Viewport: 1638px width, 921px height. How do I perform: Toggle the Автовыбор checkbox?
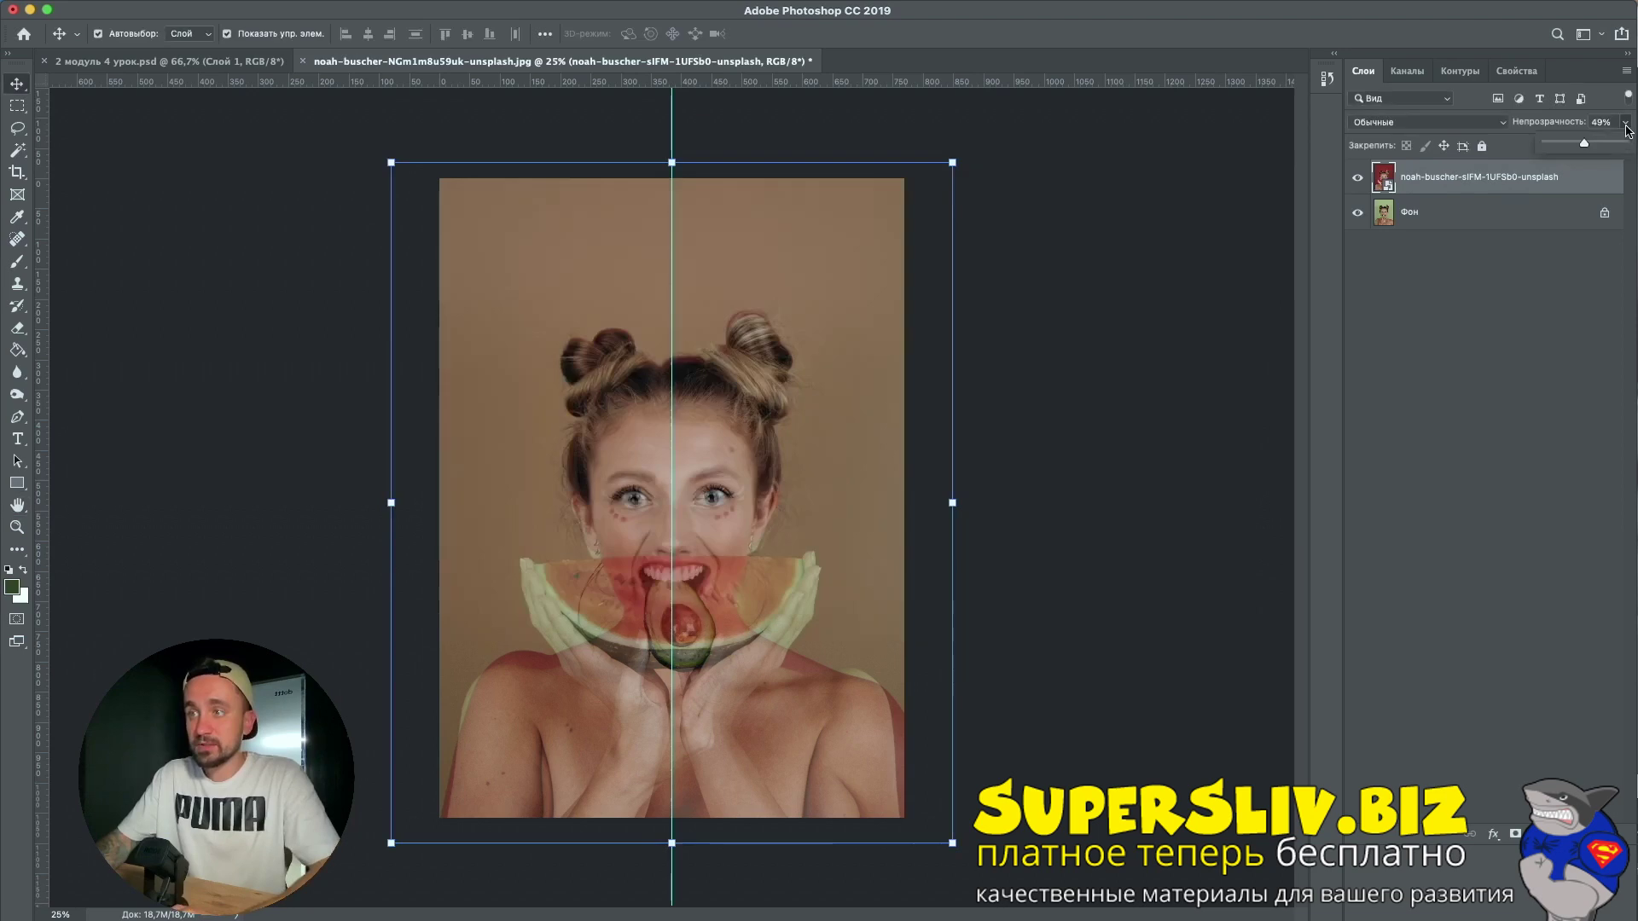coord(98,34)
